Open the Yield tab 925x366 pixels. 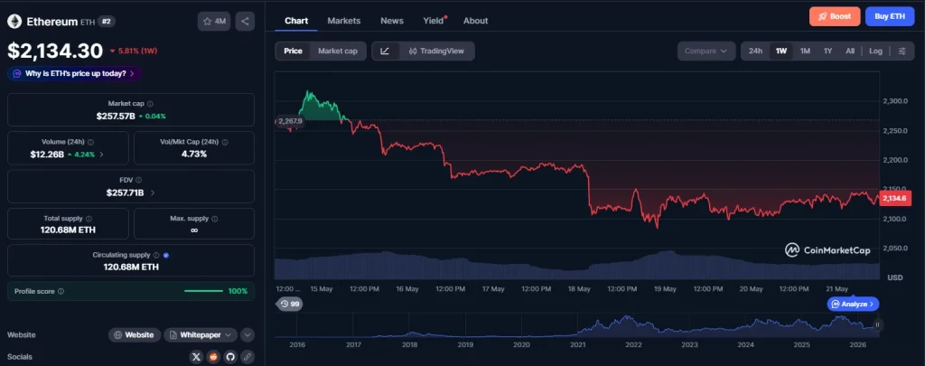coord(434,21)
